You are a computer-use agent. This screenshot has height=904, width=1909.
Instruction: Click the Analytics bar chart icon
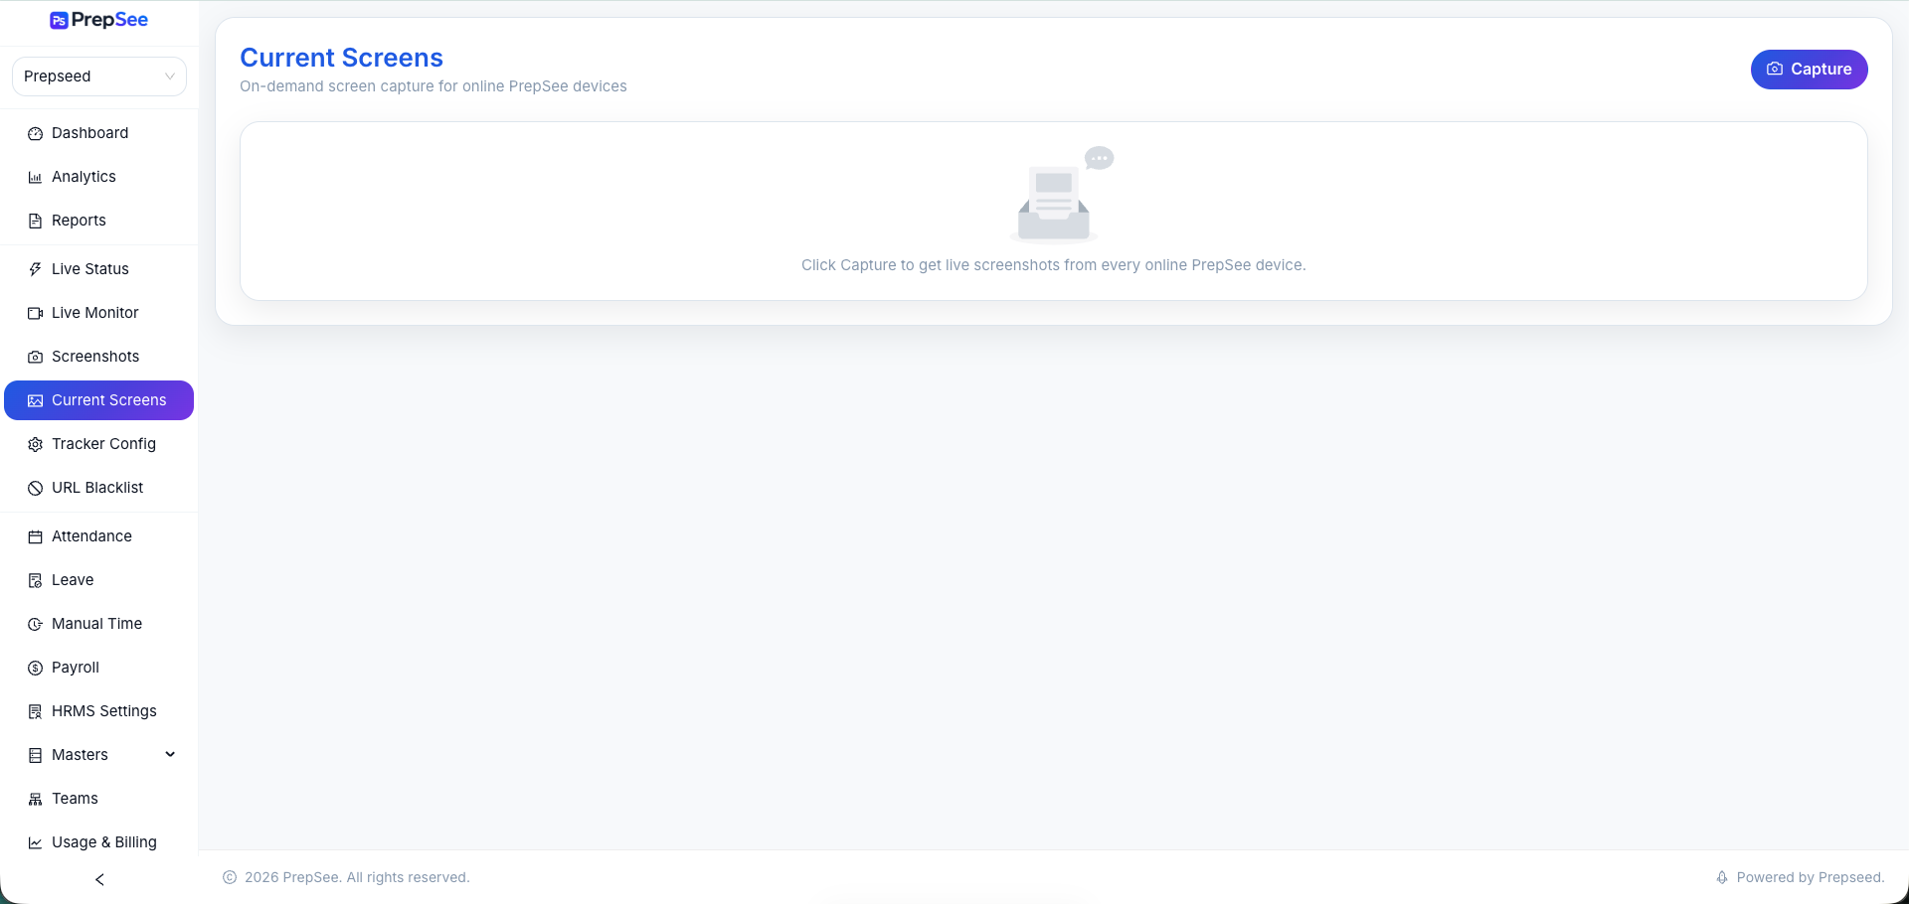35,178
